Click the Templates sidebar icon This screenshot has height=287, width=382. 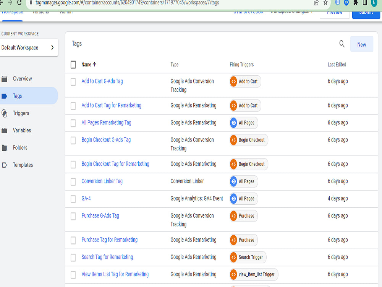point(4,165)
